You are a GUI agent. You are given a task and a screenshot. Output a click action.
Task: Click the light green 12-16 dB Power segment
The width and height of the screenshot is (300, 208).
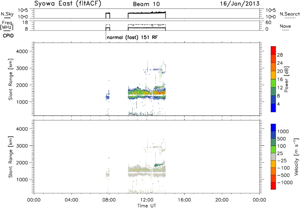tap(273, 83)
